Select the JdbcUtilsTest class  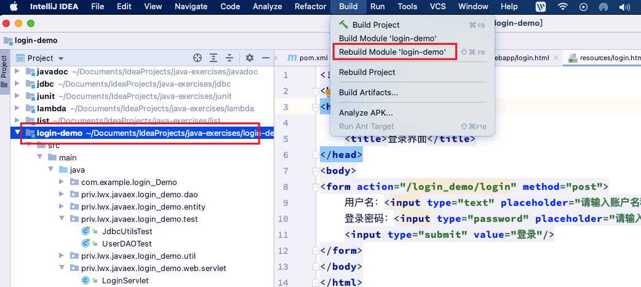127,232
